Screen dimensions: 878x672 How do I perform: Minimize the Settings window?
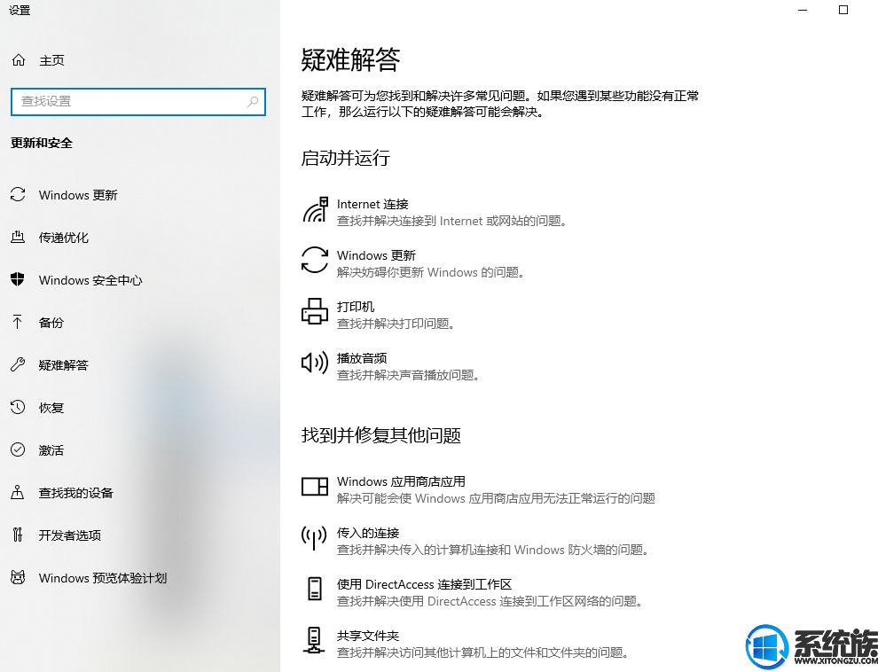coord(803,10)
